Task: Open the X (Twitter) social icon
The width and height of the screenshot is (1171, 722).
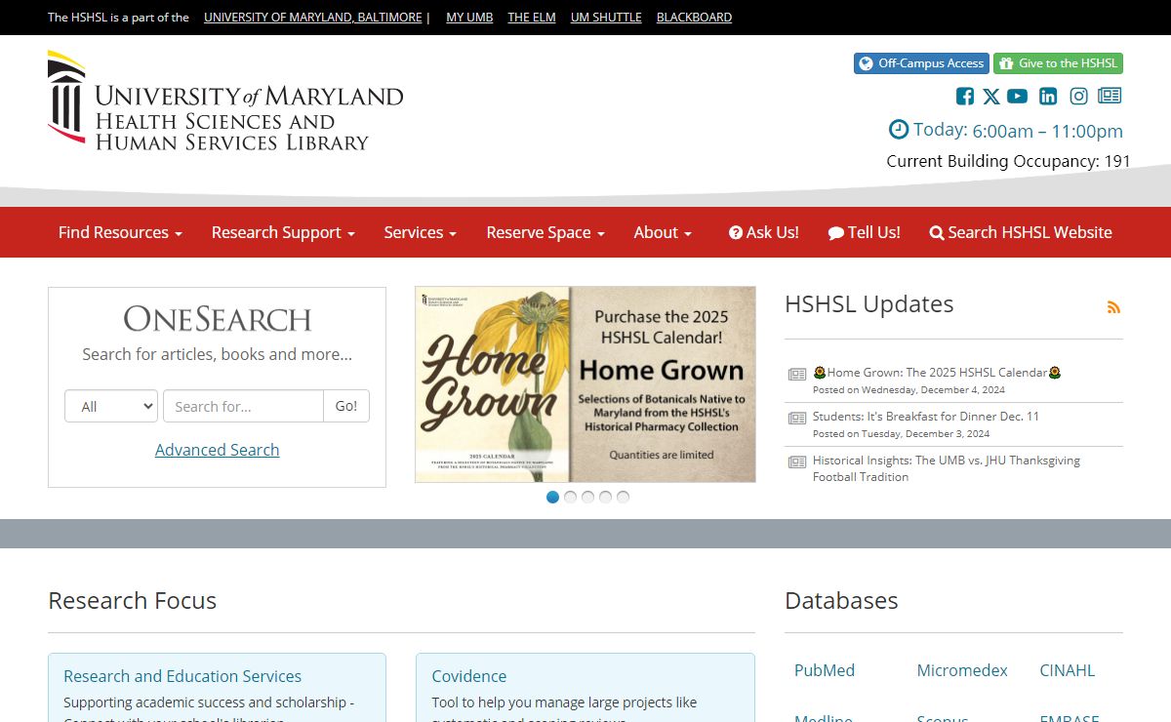Action: [x=991, y=96]
